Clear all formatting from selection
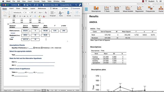This screenshot has width=164, height=92. (46, 13)
